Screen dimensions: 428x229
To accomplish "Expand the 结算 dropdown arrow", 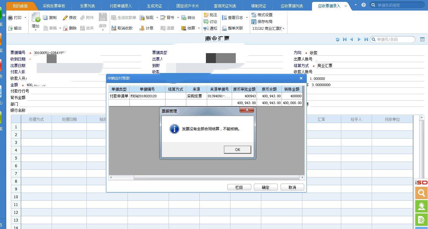I will point(199,28).
